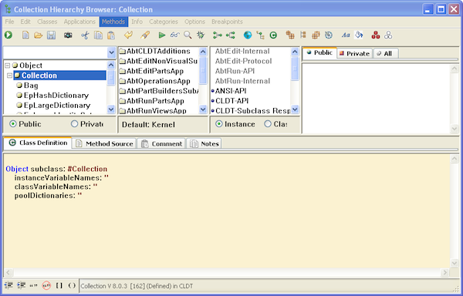Image resolution: width=463 pixels, height=296 pixels.
Task: Click scroll down arrow of class tree list
Action: [111, 109]
